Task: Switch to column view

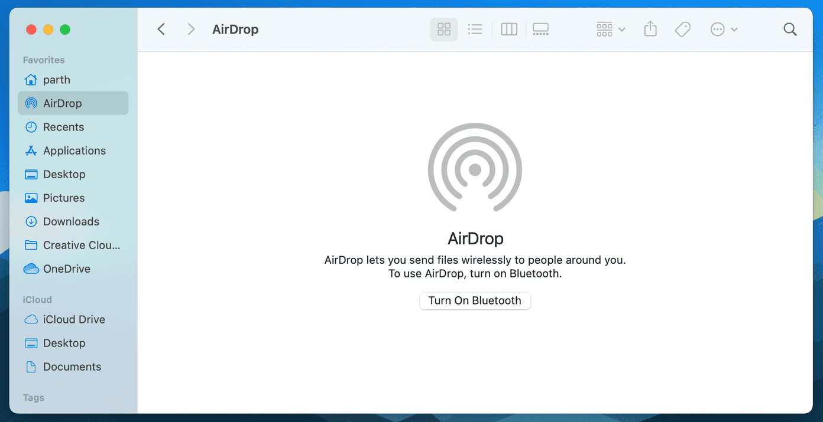Action: (509, 29)
